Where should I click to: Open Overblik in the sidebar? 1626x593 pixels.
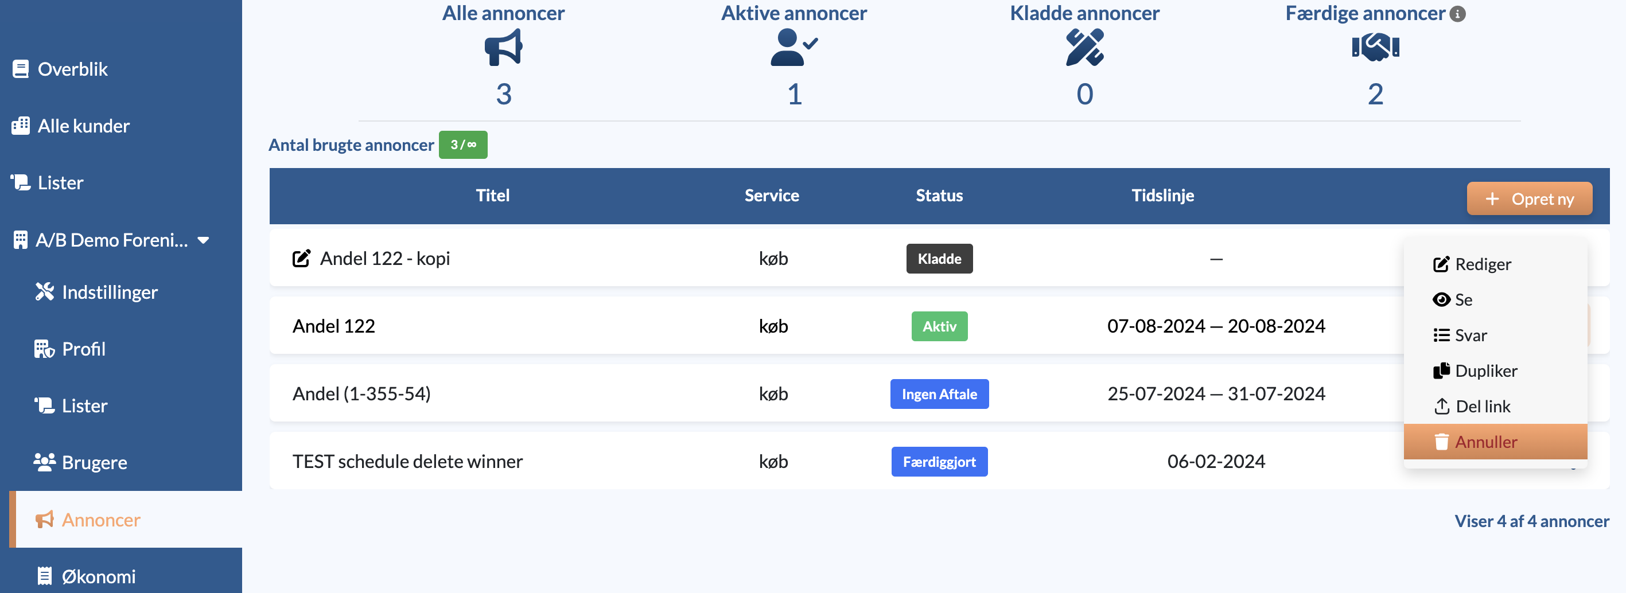pos(73,69)
